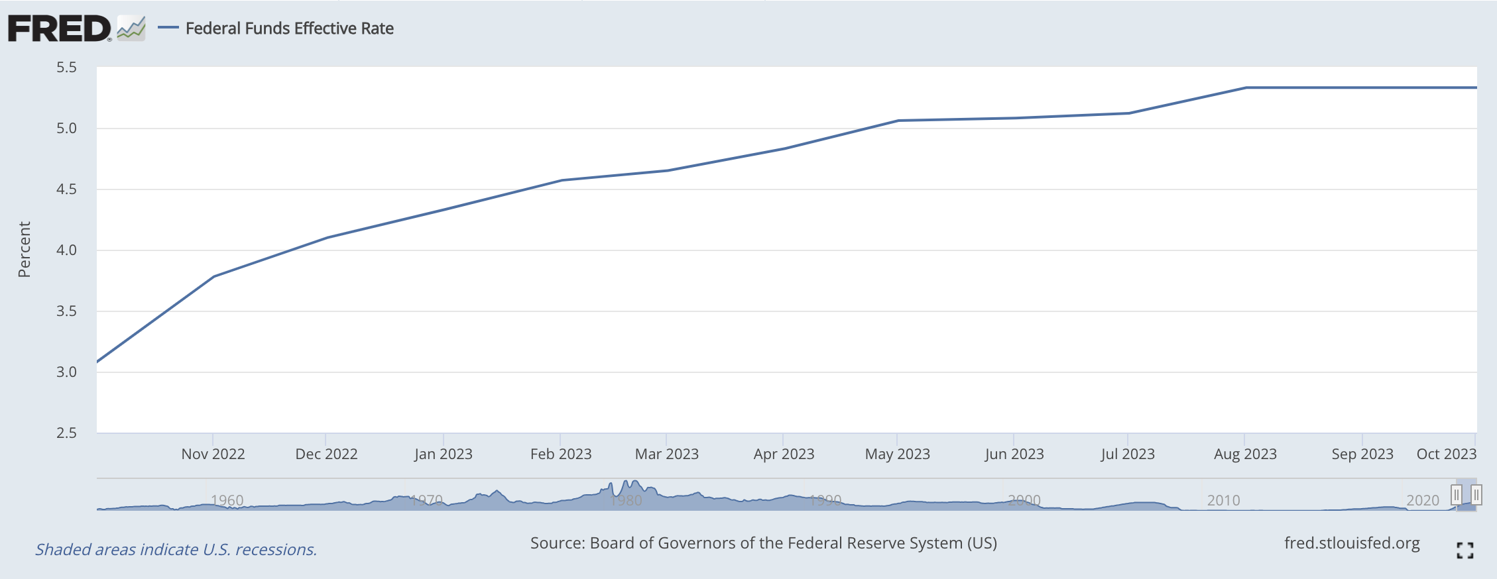Click the 'Percent' y-axis title

tap(25, 250)
